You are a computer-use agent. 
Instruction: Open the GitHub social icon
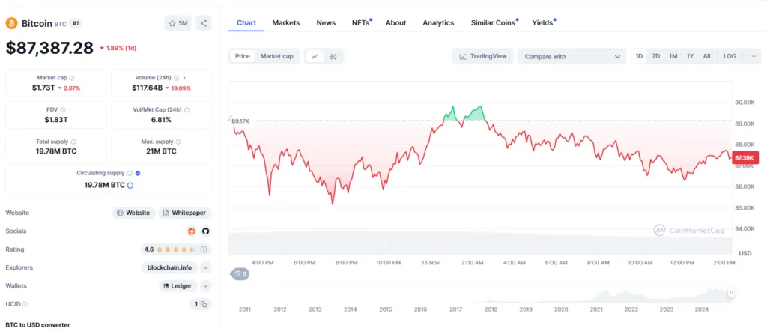(x=205, y=231)
